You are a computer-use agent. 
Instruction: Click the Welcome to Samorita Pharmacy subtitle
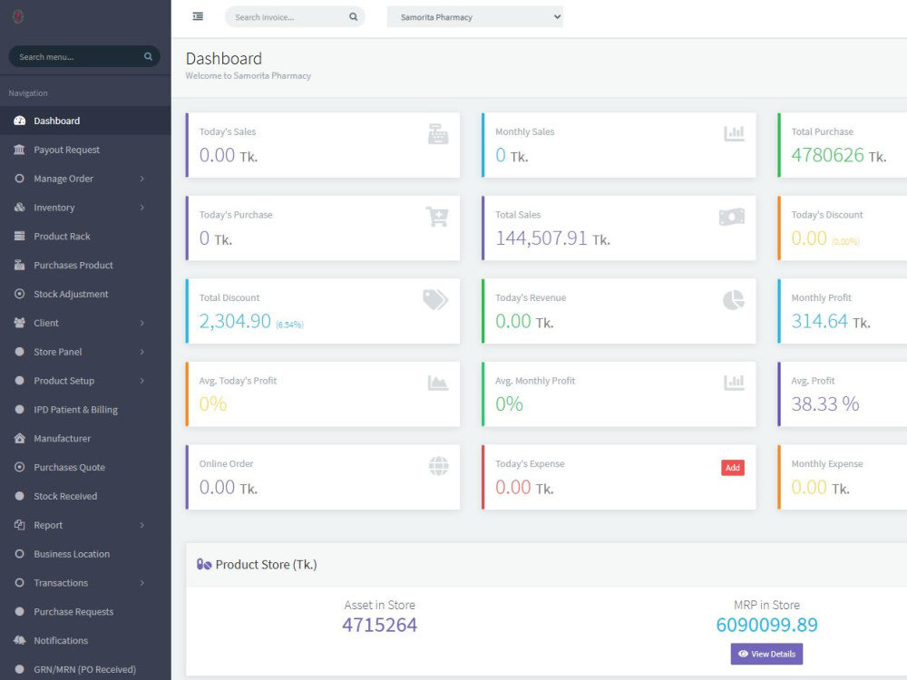pos(249,76)
